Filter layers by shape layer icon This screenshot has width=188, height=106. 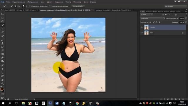click(x=172, y=14)
